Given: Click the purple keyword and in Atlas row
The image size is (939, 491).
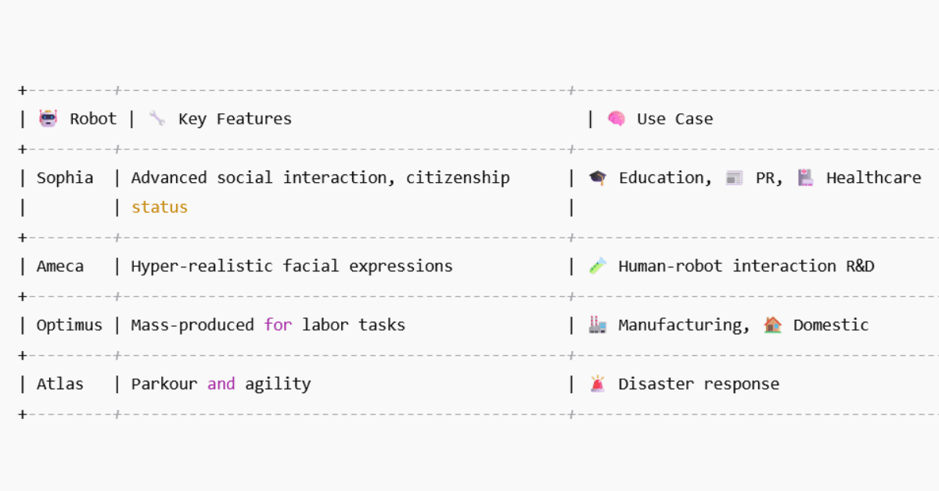Looking at the screenshot, I should pos(221,384).
